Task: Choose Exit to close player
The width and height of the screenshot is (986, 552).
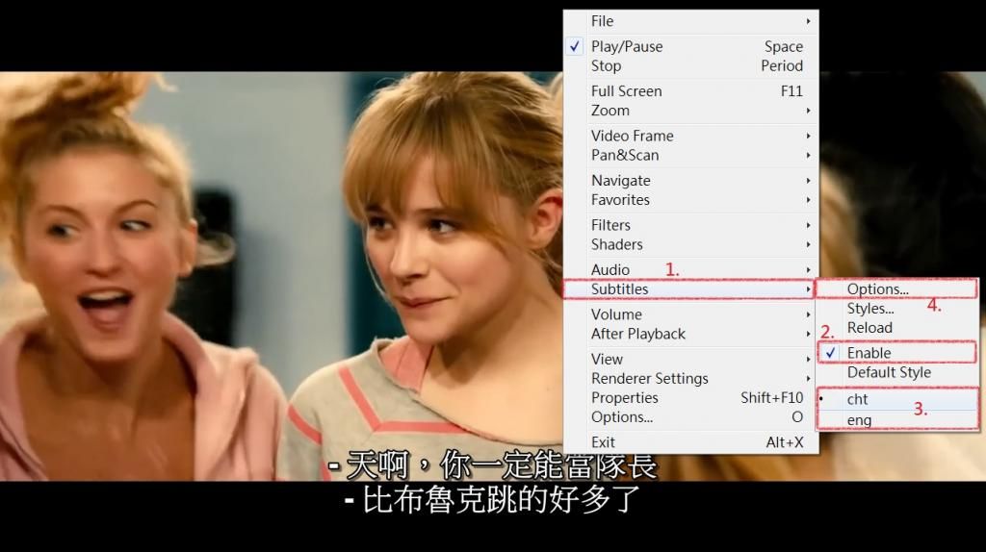Action: click(x=690, y=442)
